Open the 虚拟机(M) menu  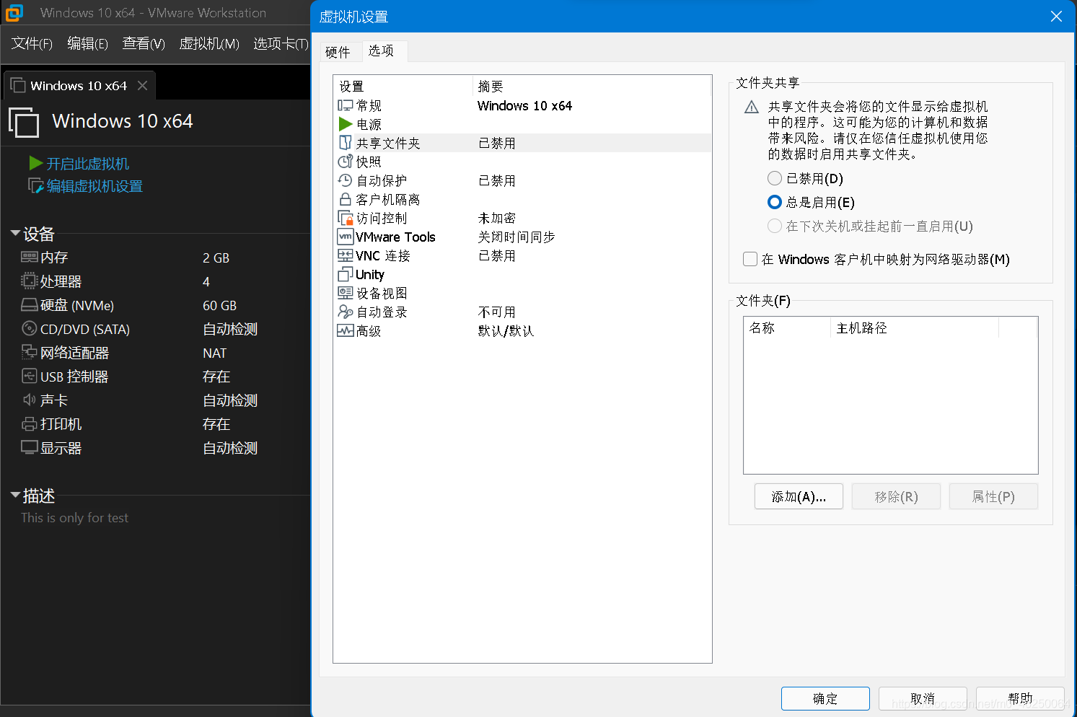click(x=209, y=43)
